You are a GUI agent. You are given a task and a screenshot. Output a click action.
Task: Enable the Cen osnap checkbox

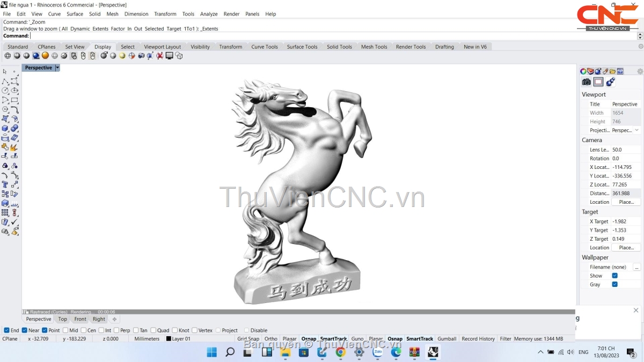point(84,330)
